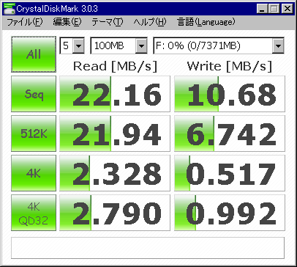Click the empty comment text field
This screenshot has height=267, width=297.
pos(148,248)
